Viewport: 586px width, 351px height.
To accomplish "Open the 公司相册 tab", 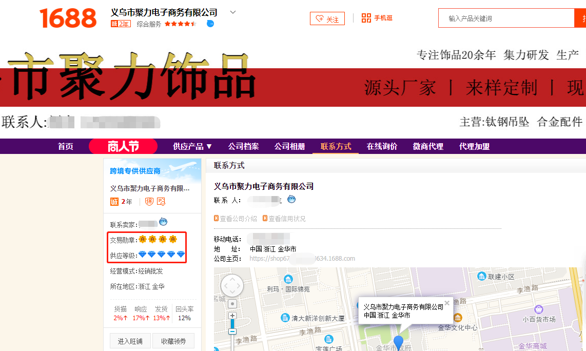I will (289, 147).
